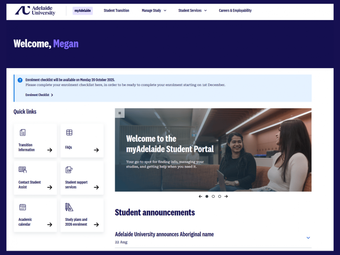The image size is (340, 255).
Task: Open the Enrolment Checklist link
Action: point(39,95)
